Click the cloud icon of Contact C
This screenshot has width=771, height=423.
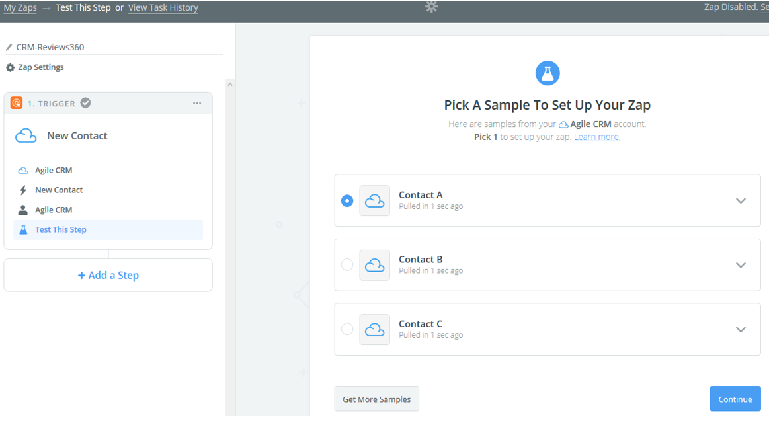375,330
